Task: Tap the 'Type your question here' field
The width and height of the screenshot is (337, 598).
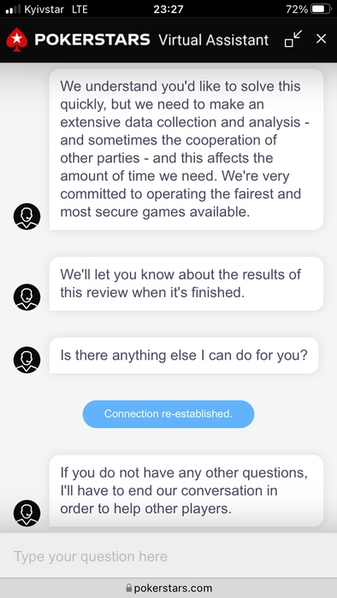Action: click(168, 556)
